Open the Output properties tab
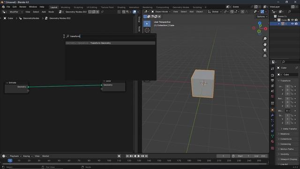This screenshot has height=169, width=300. (272, 81)
